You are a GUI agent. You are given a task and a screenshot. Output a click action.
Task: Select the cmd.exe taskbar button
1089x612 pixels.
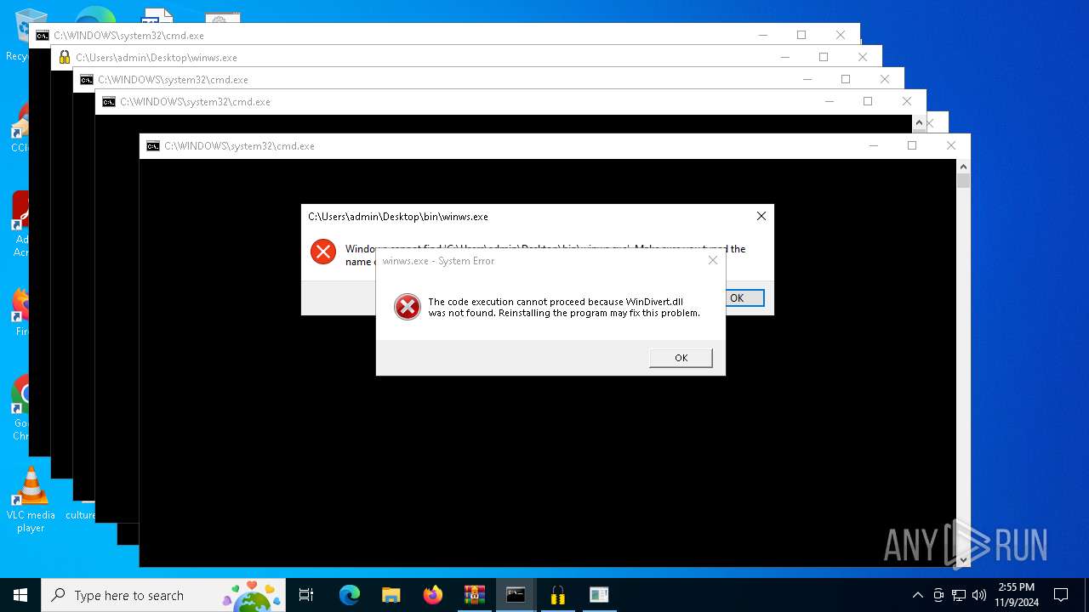coord(516,595)
